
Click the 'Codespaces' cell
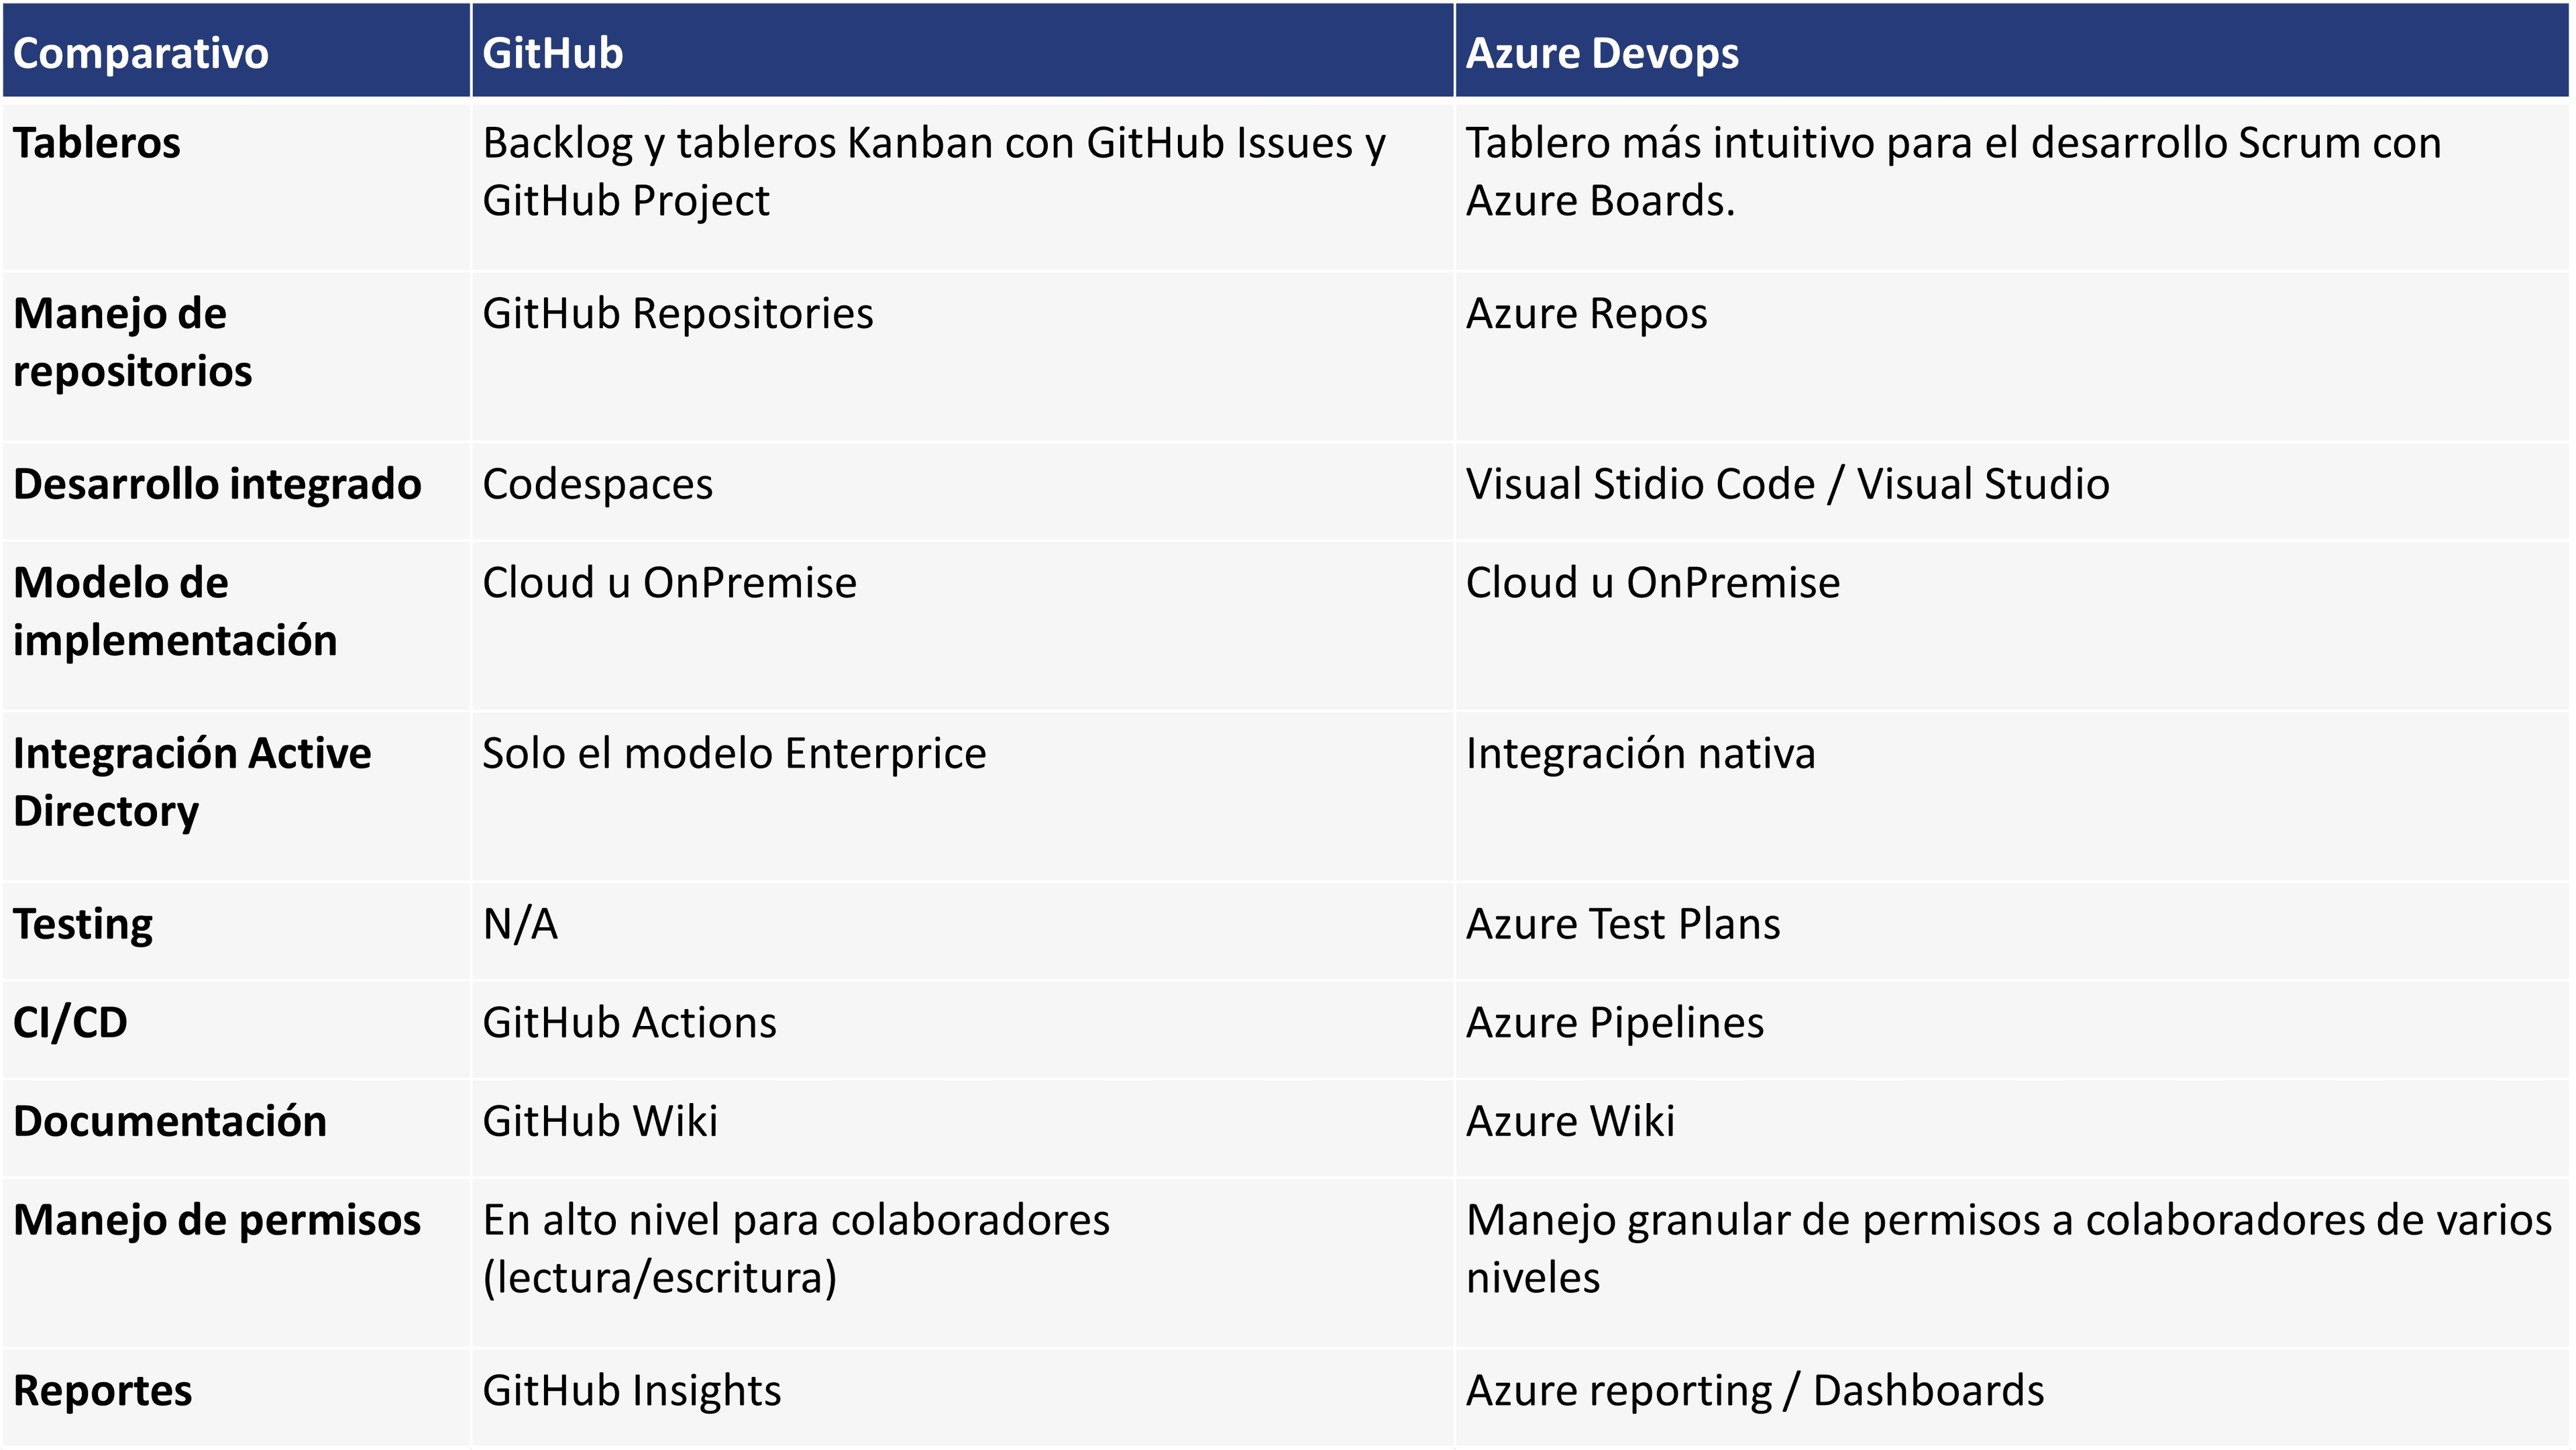point(962,491)
